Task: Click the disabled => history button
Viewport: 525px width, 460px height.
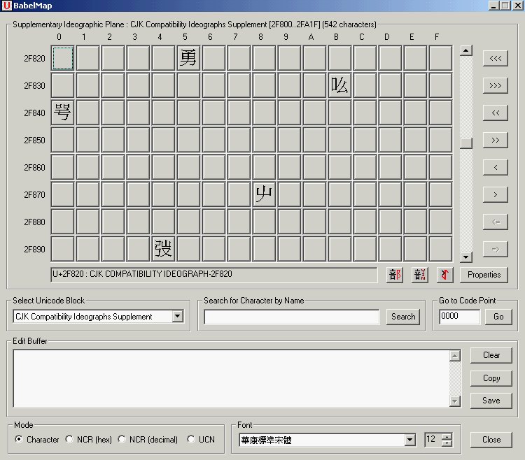Action: [x=495, y=249]
